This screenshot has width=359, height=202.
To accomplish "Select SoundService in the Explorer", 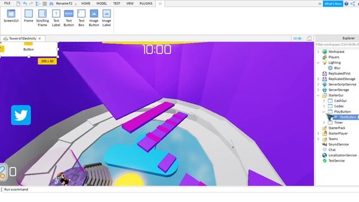I will pyautogui.click(x=338, y=144).
